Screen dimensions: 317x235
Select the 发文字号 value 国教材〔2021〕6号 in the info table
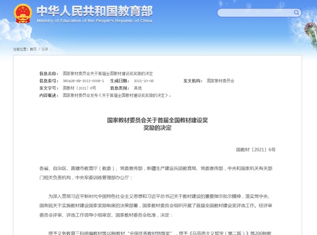79,88
